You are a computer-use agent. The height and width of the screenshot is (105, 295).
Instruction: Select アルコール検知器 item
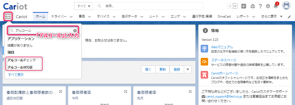[20, 67]
